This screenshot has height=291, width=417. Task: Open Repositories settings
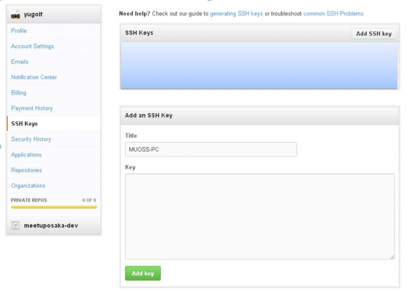[27, 170]
